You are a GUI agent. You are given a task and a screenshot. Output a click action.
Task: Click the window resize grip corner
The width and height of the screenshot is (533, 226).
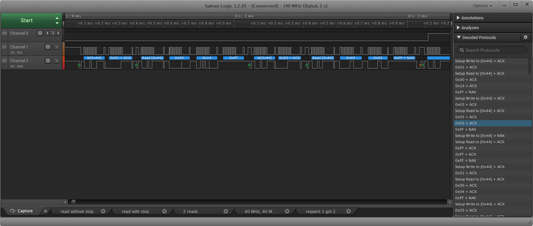click(529, 222)
